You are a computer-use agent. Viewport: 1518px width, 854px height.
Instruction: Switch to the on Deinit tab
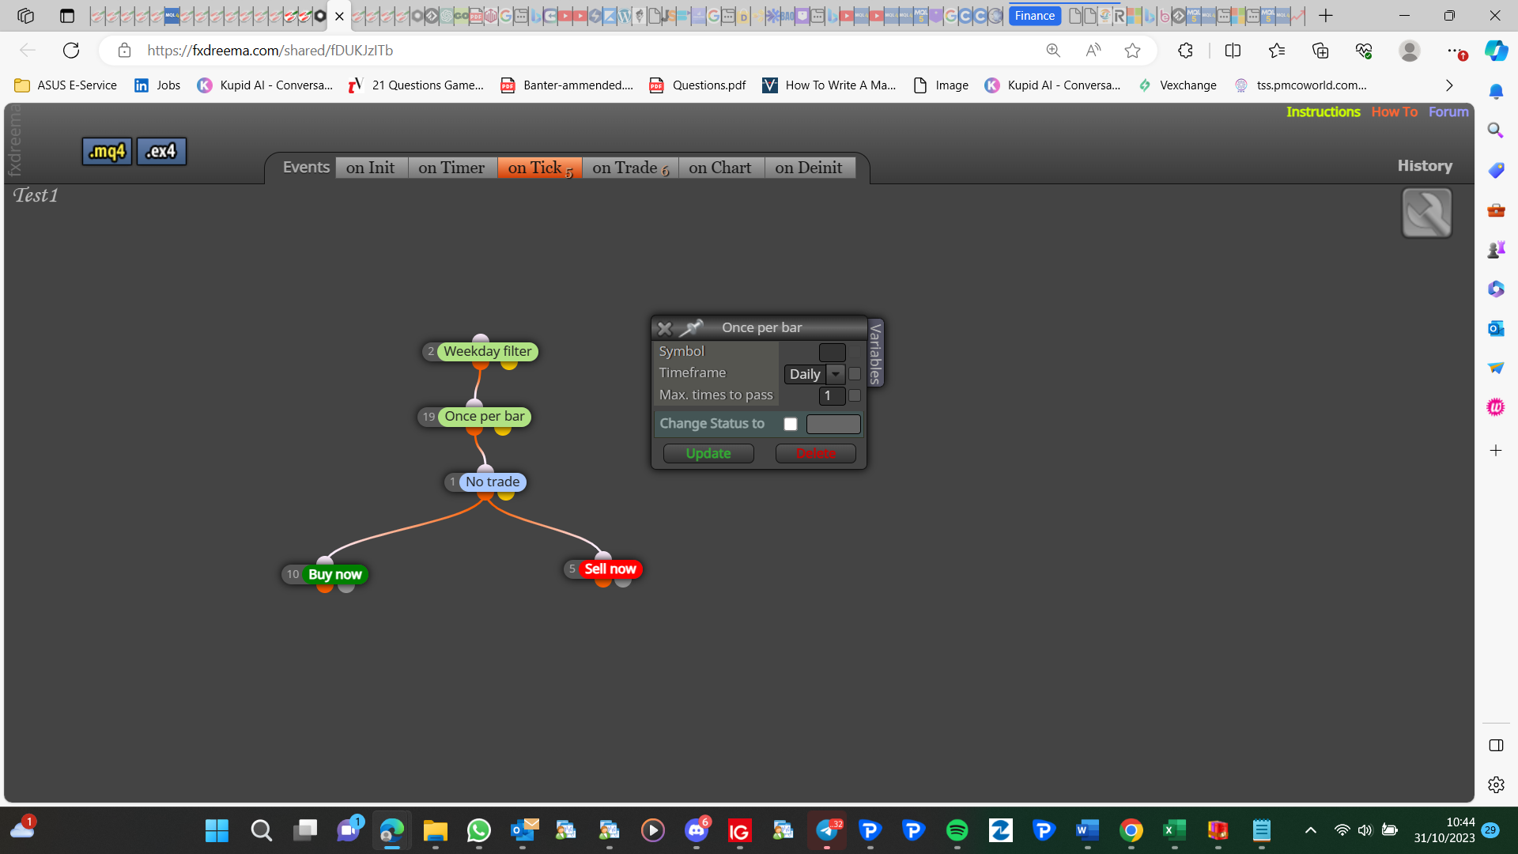(809, 168)
